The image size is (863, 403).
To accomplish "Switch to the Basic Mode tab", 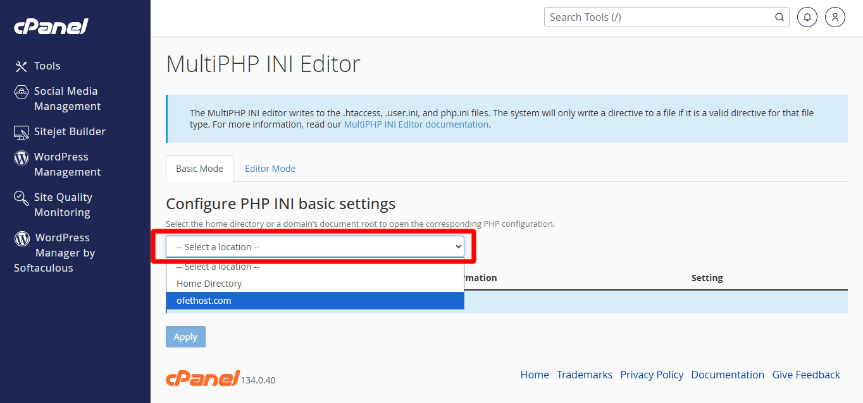I will [x=199, y=169].
